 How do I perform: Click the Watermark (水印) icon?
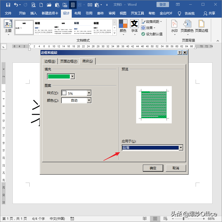174,27
